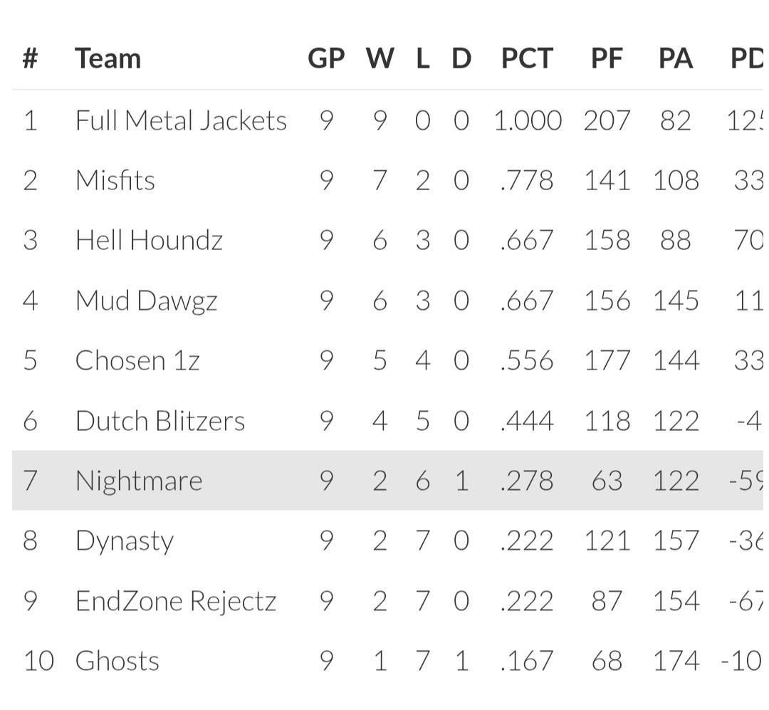
Task: Sort standings by PCT column
Action: tap(527, 58)
